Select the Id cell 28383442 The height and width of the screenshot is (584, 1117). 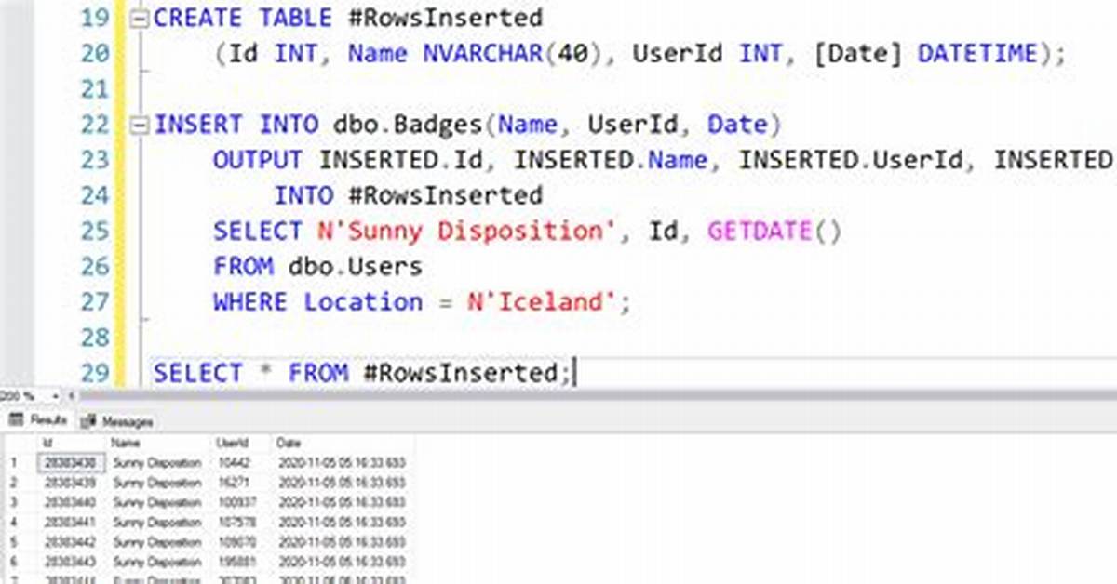click(x=69, y=542)
